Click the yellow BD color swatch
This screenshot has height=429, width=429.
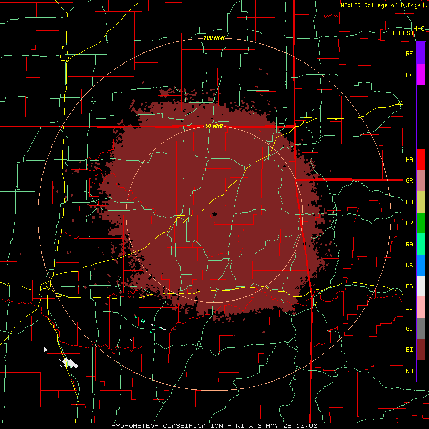coord(421,202)
